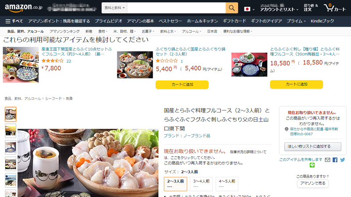Expand the Japan flag language selector
This screenshot has height=197, width=351.
coord(249,9)
